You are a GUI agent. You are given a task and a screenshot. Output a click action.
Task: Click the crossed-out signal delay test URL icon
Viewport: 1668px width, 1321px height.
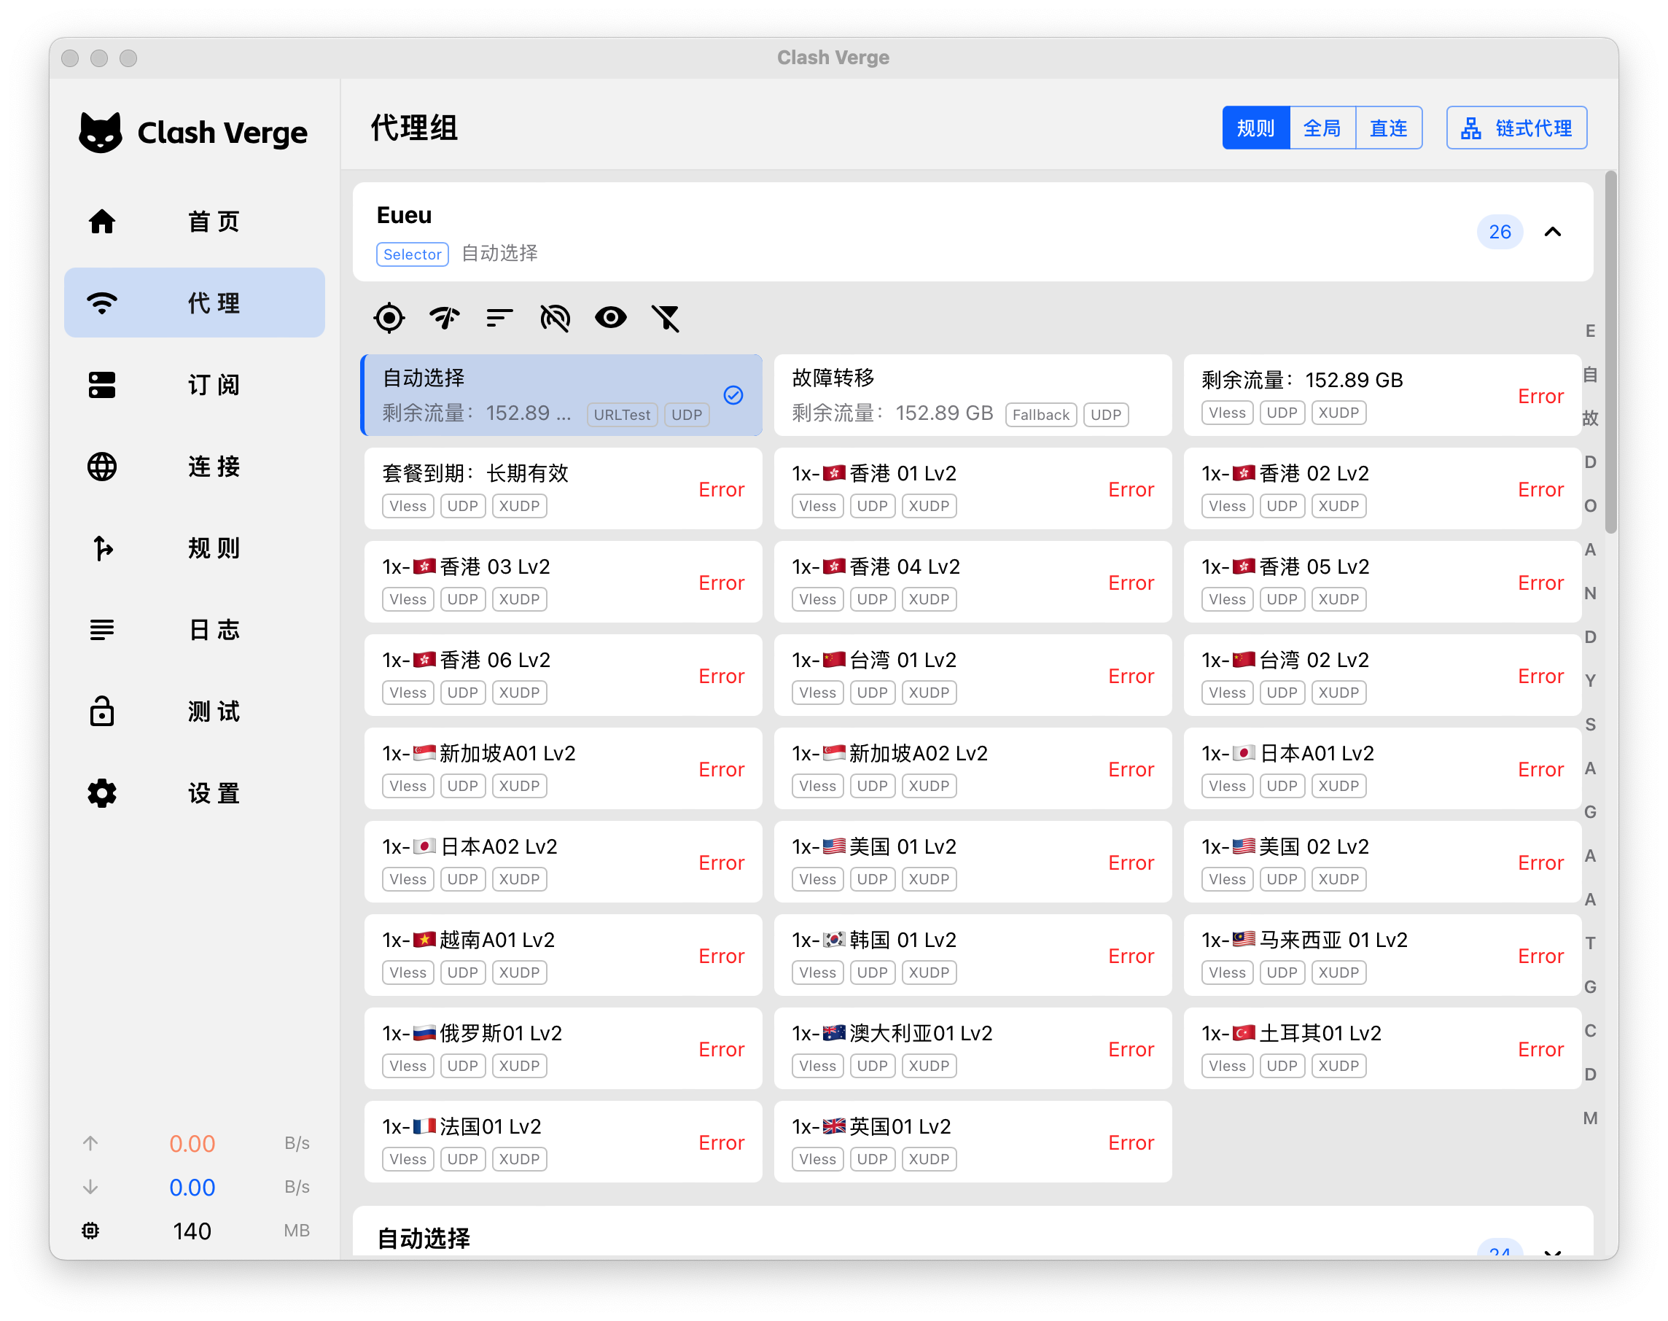[x=556, y=318]
